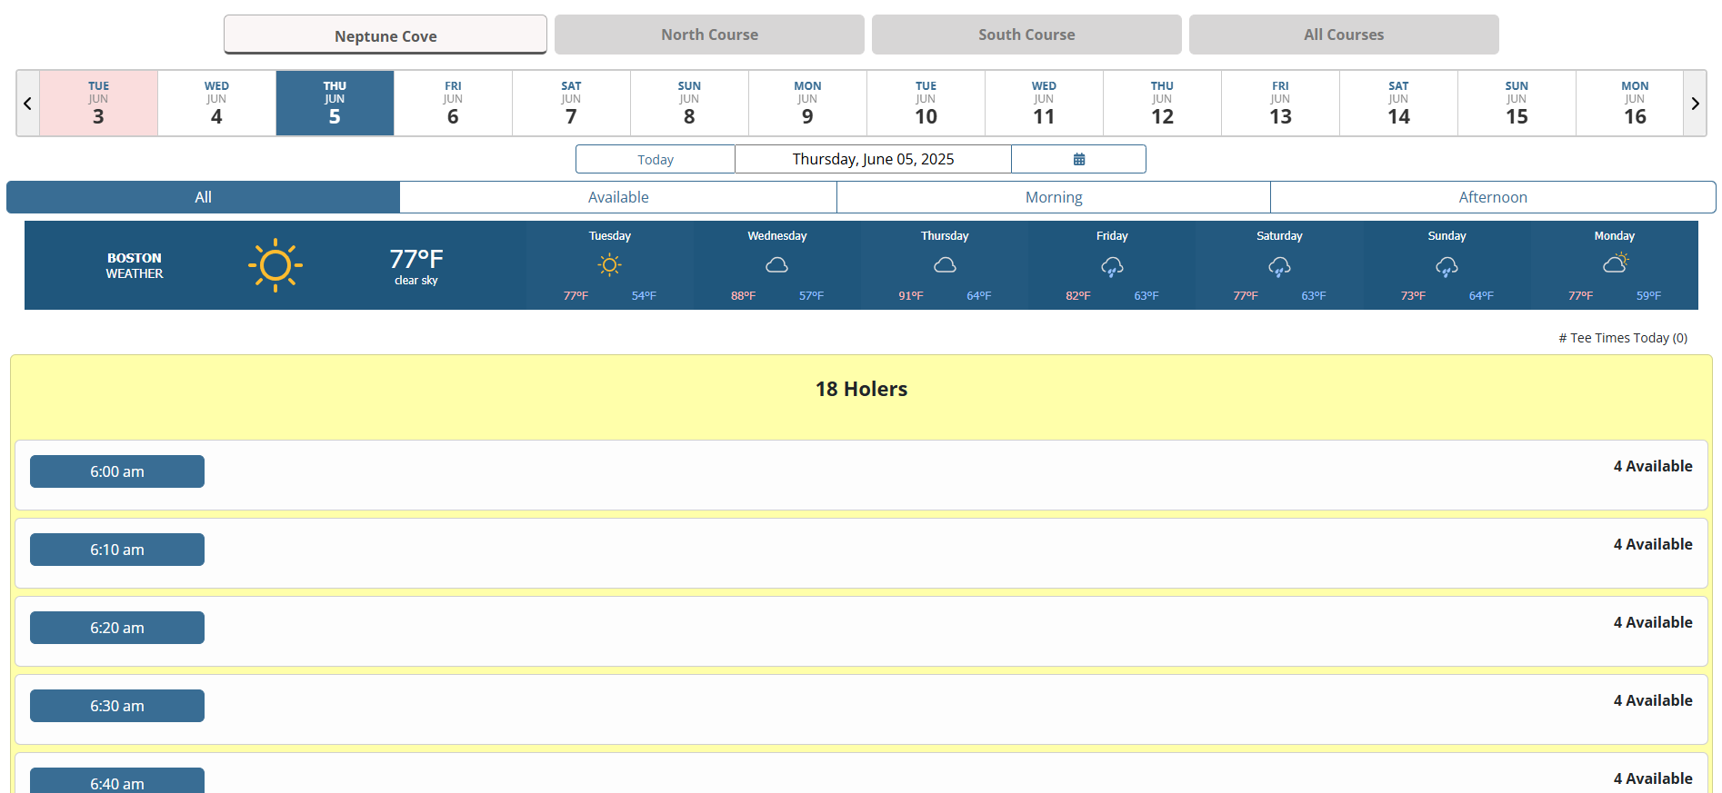Switch to South Course tab
The width and height of the screenshot is (1722, 793).
coord(1026,35)
